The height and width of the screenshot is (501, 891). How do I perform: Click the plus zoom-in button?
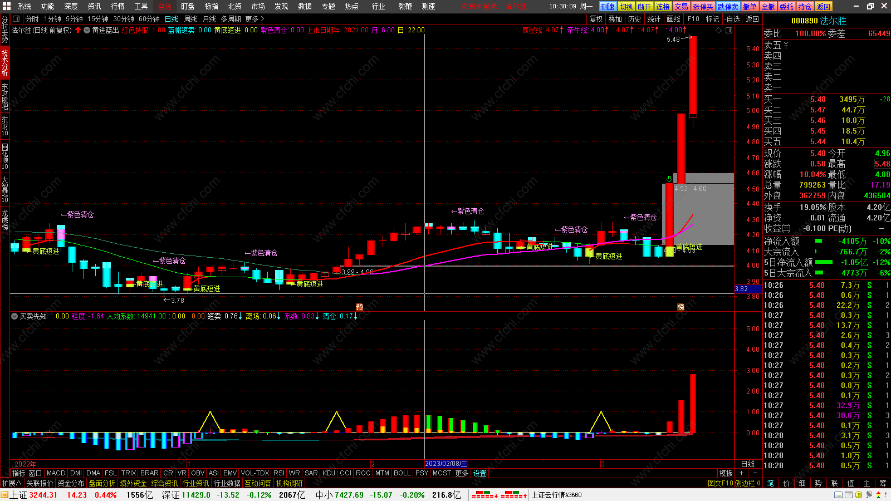point(741,473)
